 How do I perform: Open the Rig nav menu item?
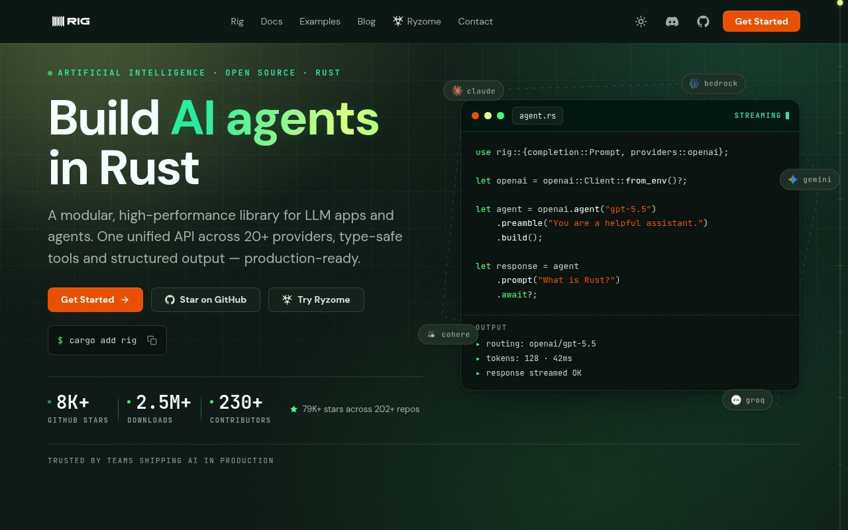click(237, 21)
